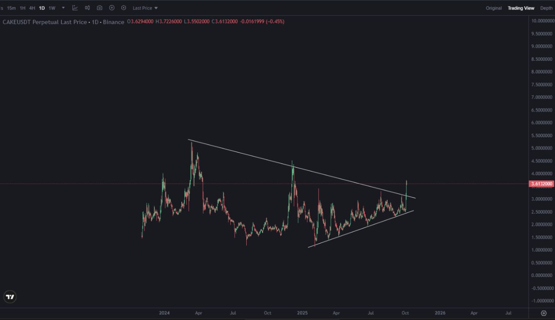Screen dimensions: 555x320
Task: Expand more timeframes dropdown arrow
Action: (63, 8)
